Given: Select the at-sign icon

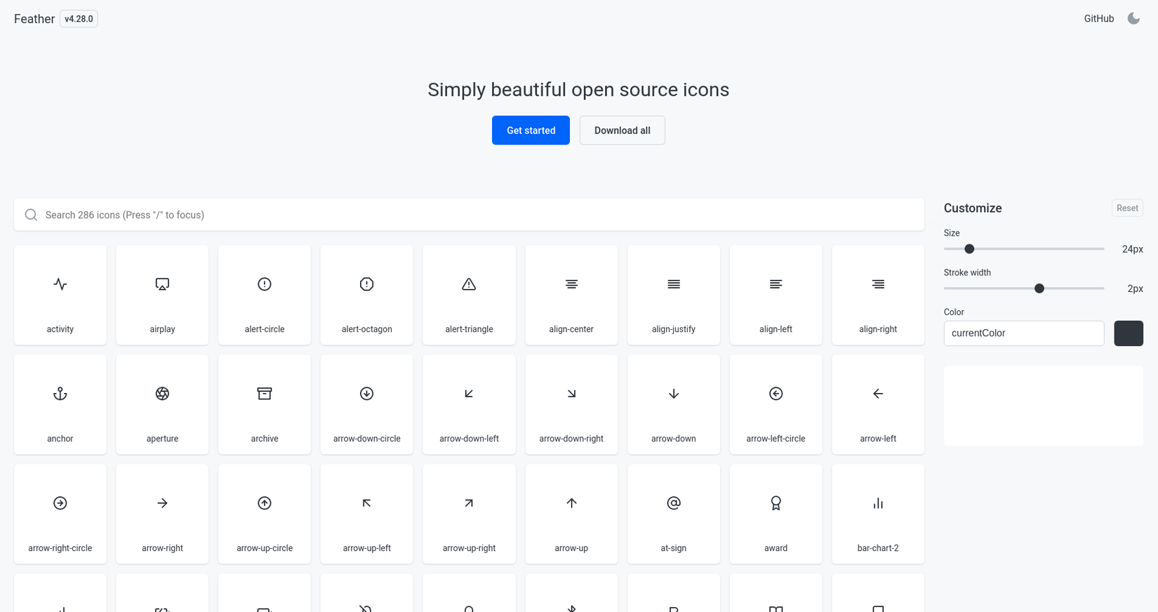Looking at the screenshot, I should click(x=674, y=514).
